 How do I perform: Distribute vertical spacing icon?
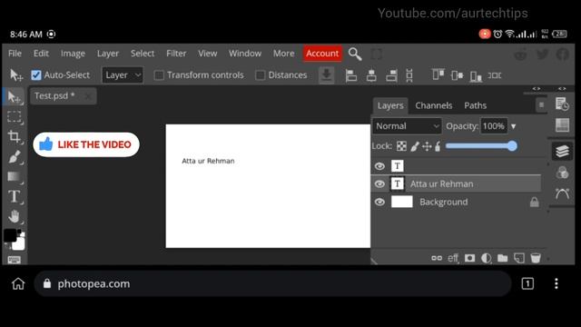point(409,75)
